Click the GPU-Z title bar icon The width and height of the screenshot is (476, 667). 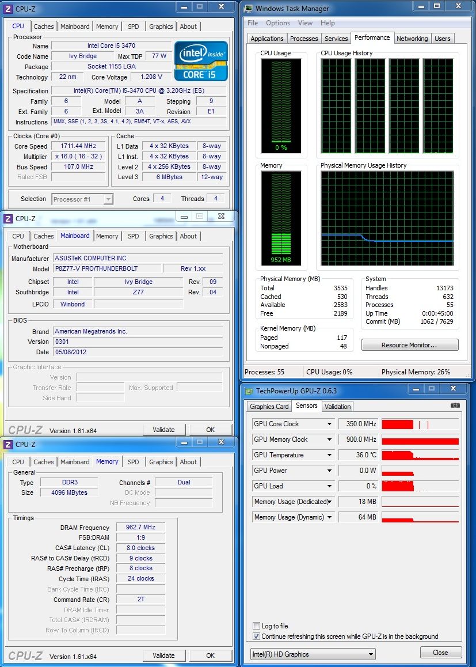point(249,391)
